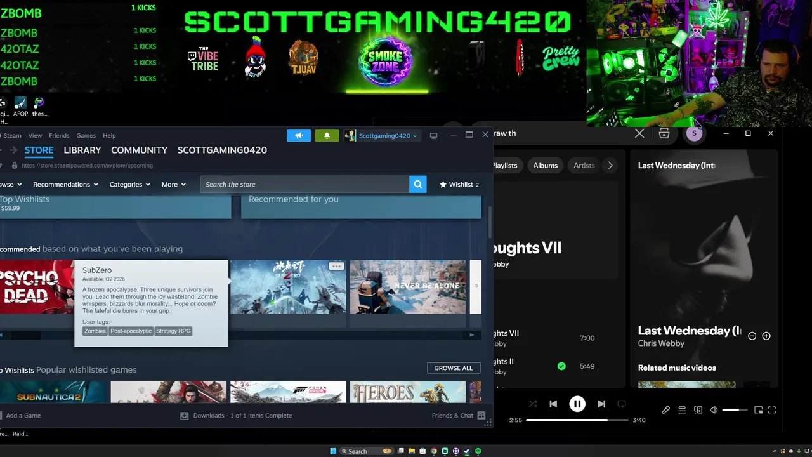The width and height of the screenshot is (812, 457).
Task: Open the Scottgaming0420 account dropdown
Action: pos(388,135)
